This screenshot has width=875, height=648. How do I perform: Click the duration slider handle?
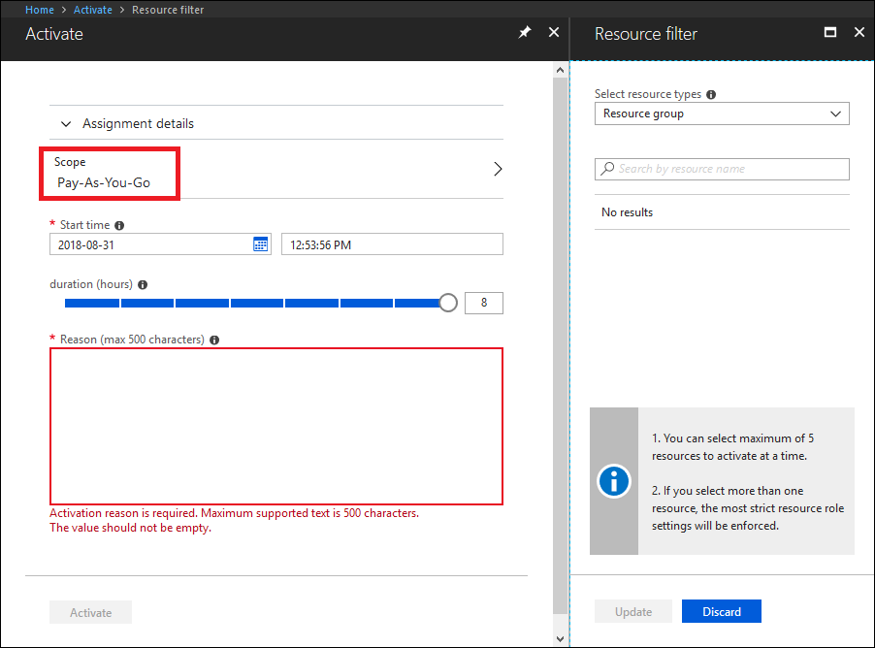coord(447,303)
